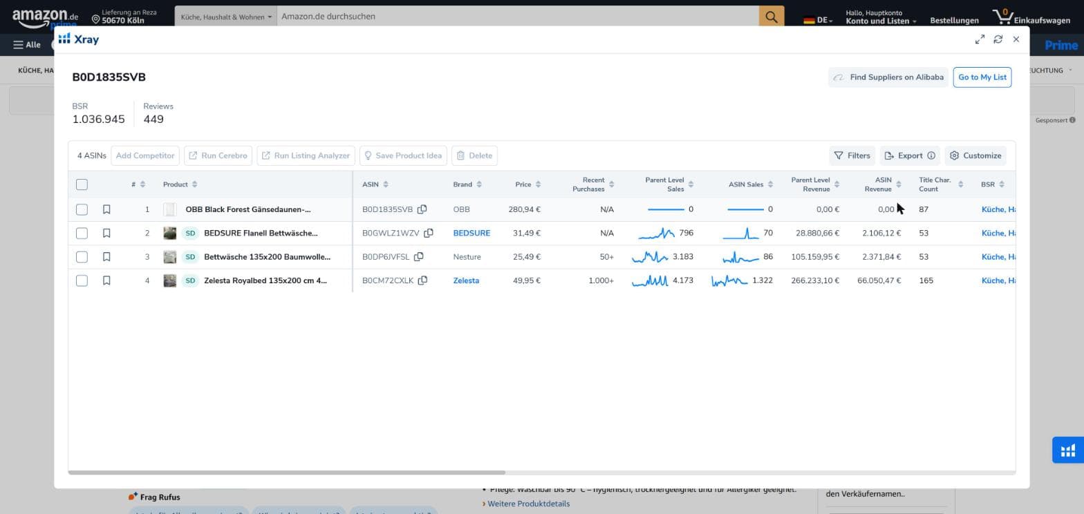This screenshot has width=1084, height=514.
Task: Copy ASIN B0D1835SVB with the copy icon
Action: pyautogui.click(x=422, y=209)
